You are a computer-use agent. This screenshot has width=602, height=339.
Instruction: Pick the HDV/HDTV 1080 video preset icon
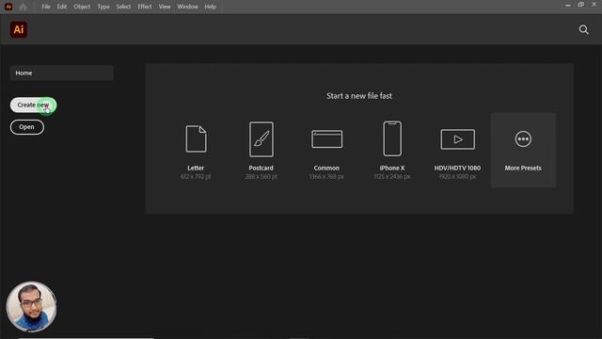coord(457,139)
